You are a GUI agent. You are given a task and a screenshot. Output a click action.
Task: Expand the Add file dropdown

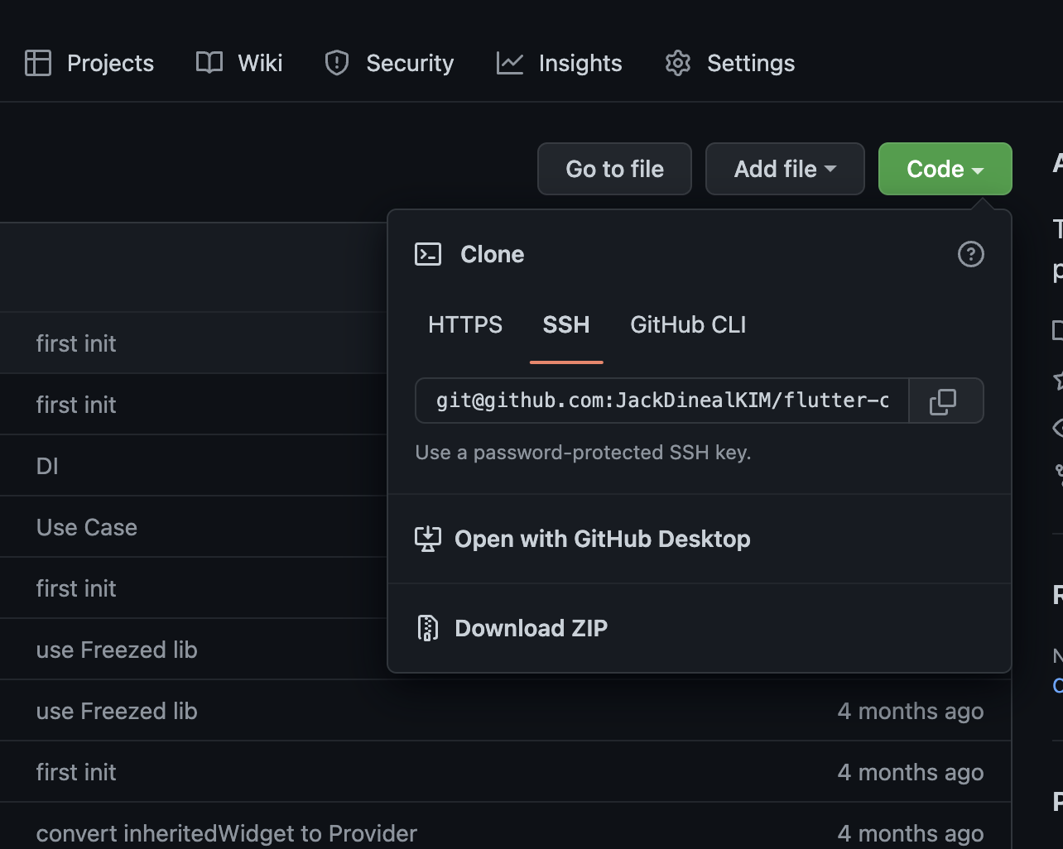[x=785, y=169]
